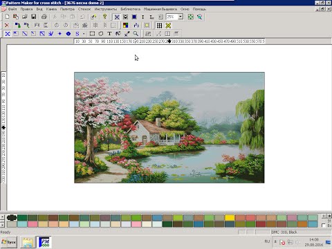Click inside the 25% zoom field
This screenshot has height=249, width=332.
[x=172, y=17]
